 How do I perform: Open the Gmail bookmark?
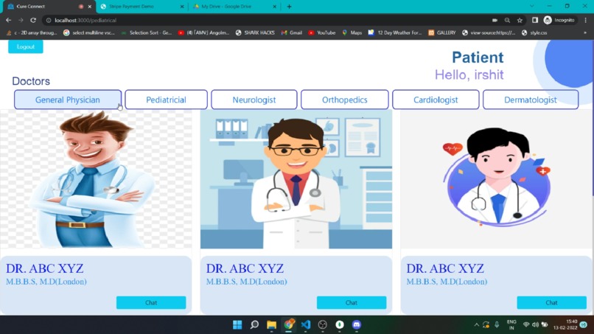[292, 32]
